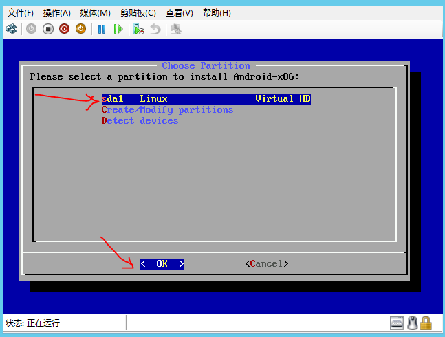This screenshot has width=445, height=337.
Task: Click the mouse status icon
Action: 413,323
